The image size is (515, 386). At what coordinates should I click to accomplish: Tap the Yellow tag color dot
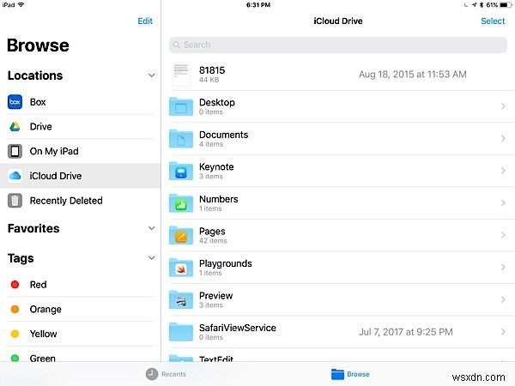15,334
